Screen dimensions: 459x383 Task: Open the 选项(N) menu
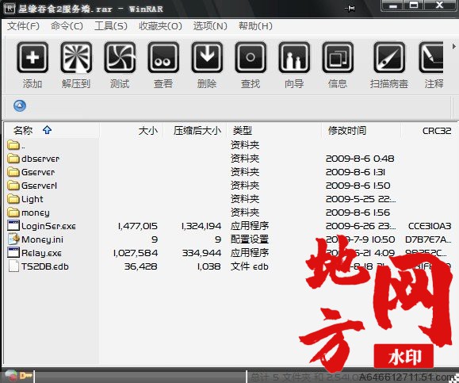click(210, 26)
